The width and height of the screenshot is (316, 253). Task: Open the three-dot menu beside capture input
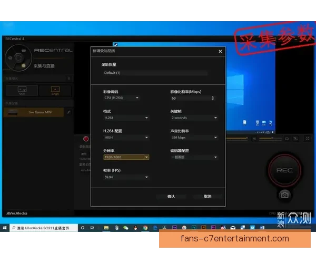(x=68, y=79)
